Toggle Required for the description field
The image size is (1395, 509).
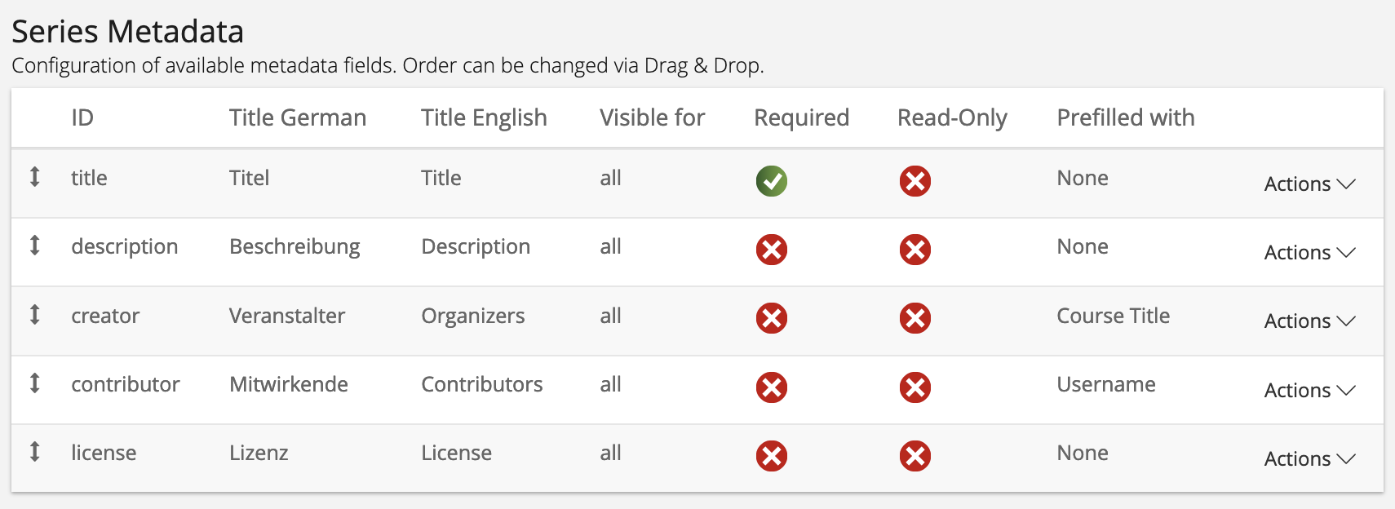(x=772, y=250)
